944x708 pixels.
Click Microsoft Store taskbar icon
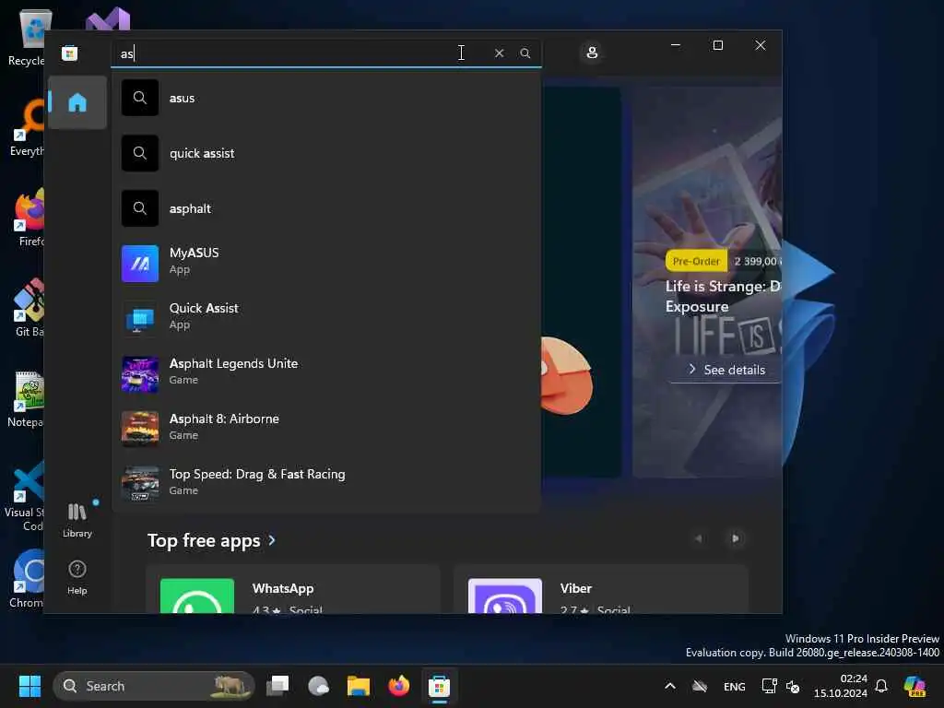[440, 686]
